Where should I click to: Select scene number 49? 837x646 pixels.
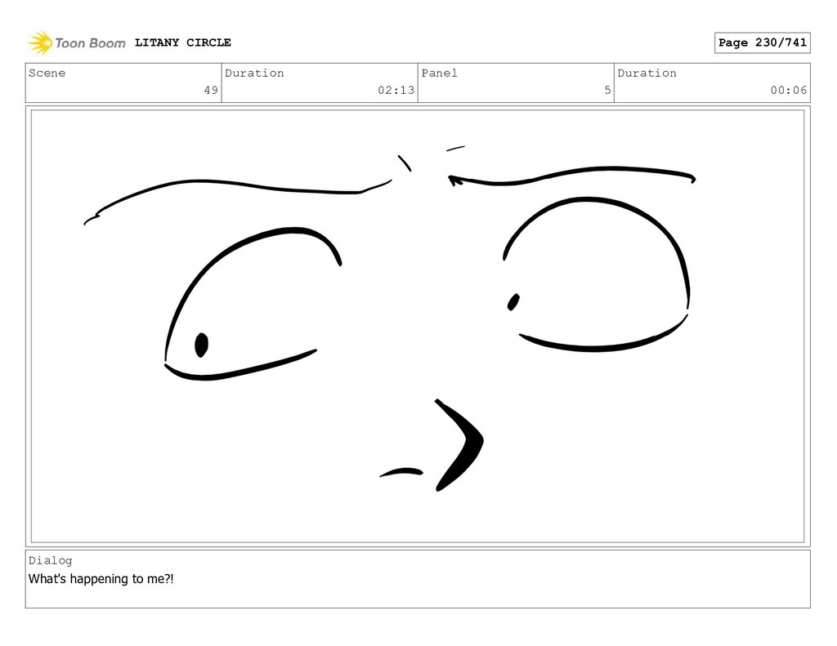pos(211,90)
